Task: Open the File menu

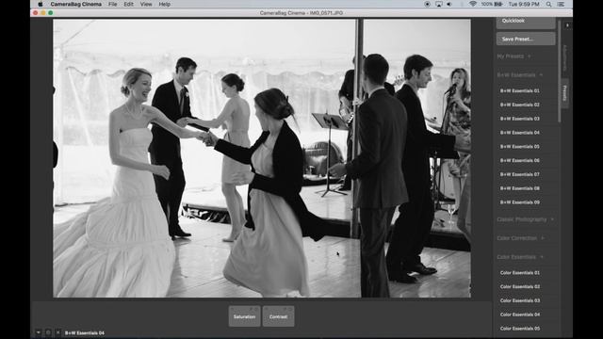Action: pyautogui.click(x=112, y=4)
